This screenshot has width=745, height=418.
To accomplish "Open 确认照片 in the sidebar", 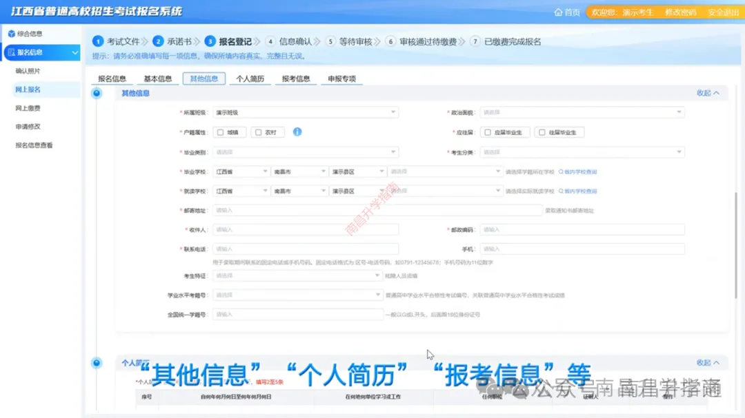I will (x=28, y=71).
